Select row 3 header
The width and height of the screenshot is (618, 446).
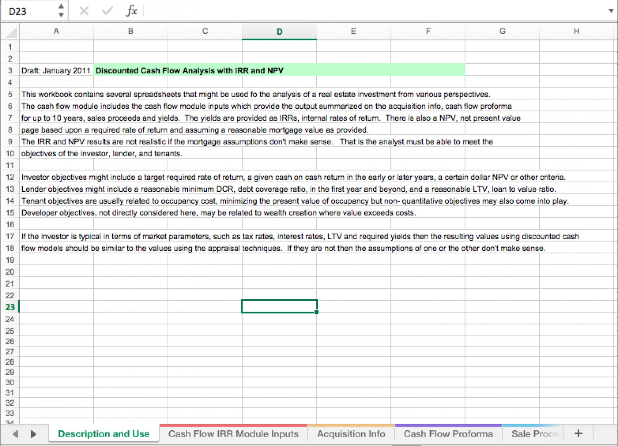pos(10,70)
